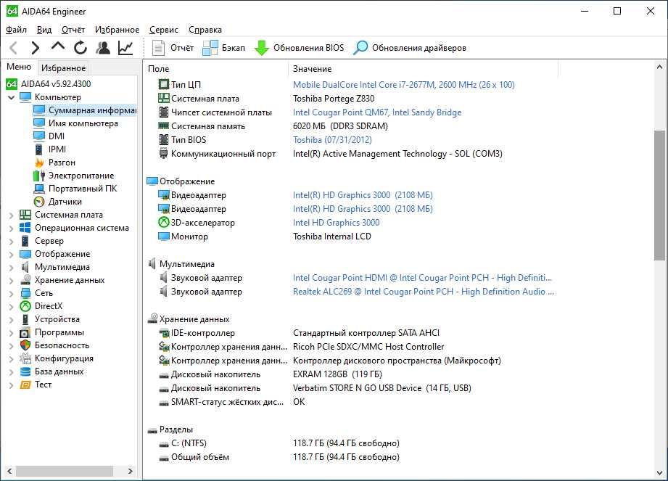Screen dimensions: 668x481
Task: Collapse the Компьютер tree node
Action: point(12,97)
